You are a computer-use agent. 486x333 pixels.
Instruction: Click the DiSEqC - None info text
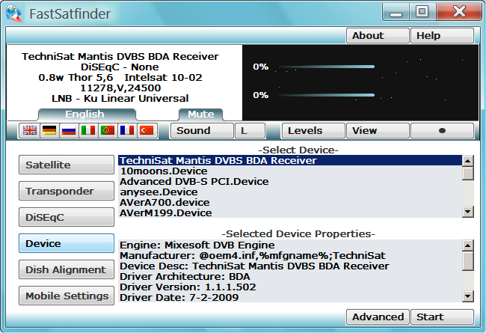pyautogui.click(x=120, y=67)
